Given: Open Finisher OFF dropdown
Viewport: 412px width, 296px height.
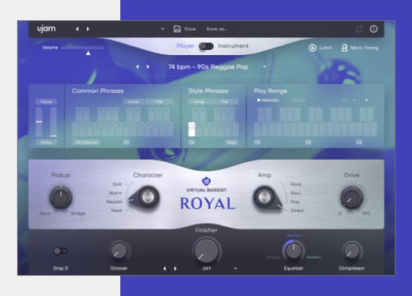Looking at the screenshot, I should pyautogui.click(x=236, y=268).
